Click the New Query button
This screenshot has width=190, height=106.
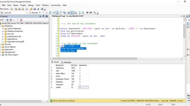point(4,9)
